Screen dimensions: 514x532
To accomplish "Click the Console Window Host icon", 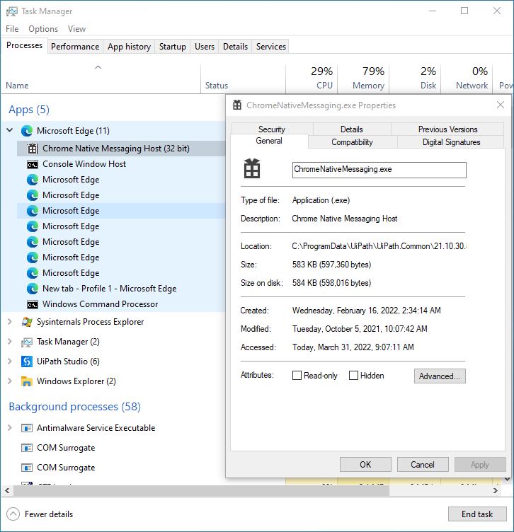I will [33, 165].
